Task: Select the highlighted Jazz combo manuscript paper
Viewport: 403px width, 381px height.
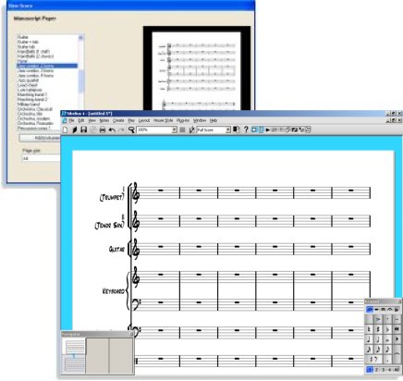Action: point(47,66)
